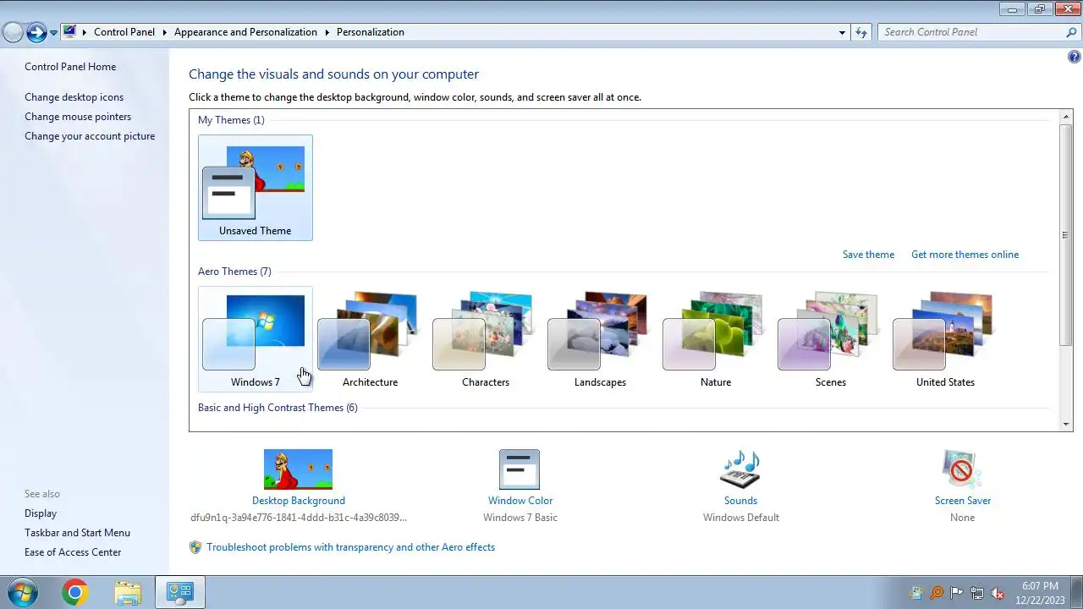Click the orange magnifier tray icon

click(x=937, y=593)
